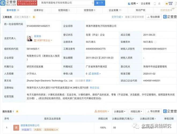
Task: Click the 查一下 search button
Action: click(99, 3)
